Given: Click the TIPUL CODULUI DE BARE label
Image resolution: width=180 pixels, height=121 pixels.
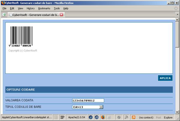Looking at the screenshot, I should [x=23, y=107].
